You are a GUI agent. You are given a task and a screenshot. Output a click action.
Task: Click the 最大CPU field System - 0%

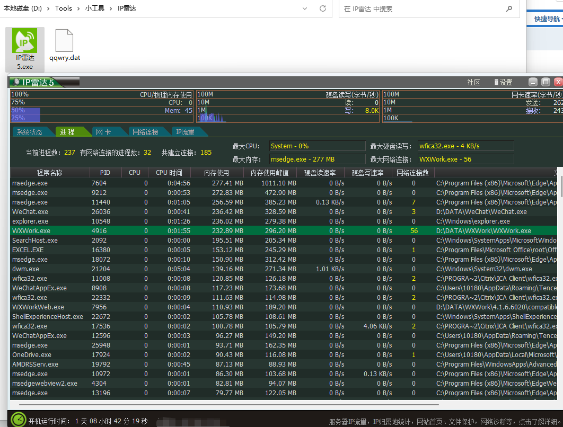click(318, 146)
